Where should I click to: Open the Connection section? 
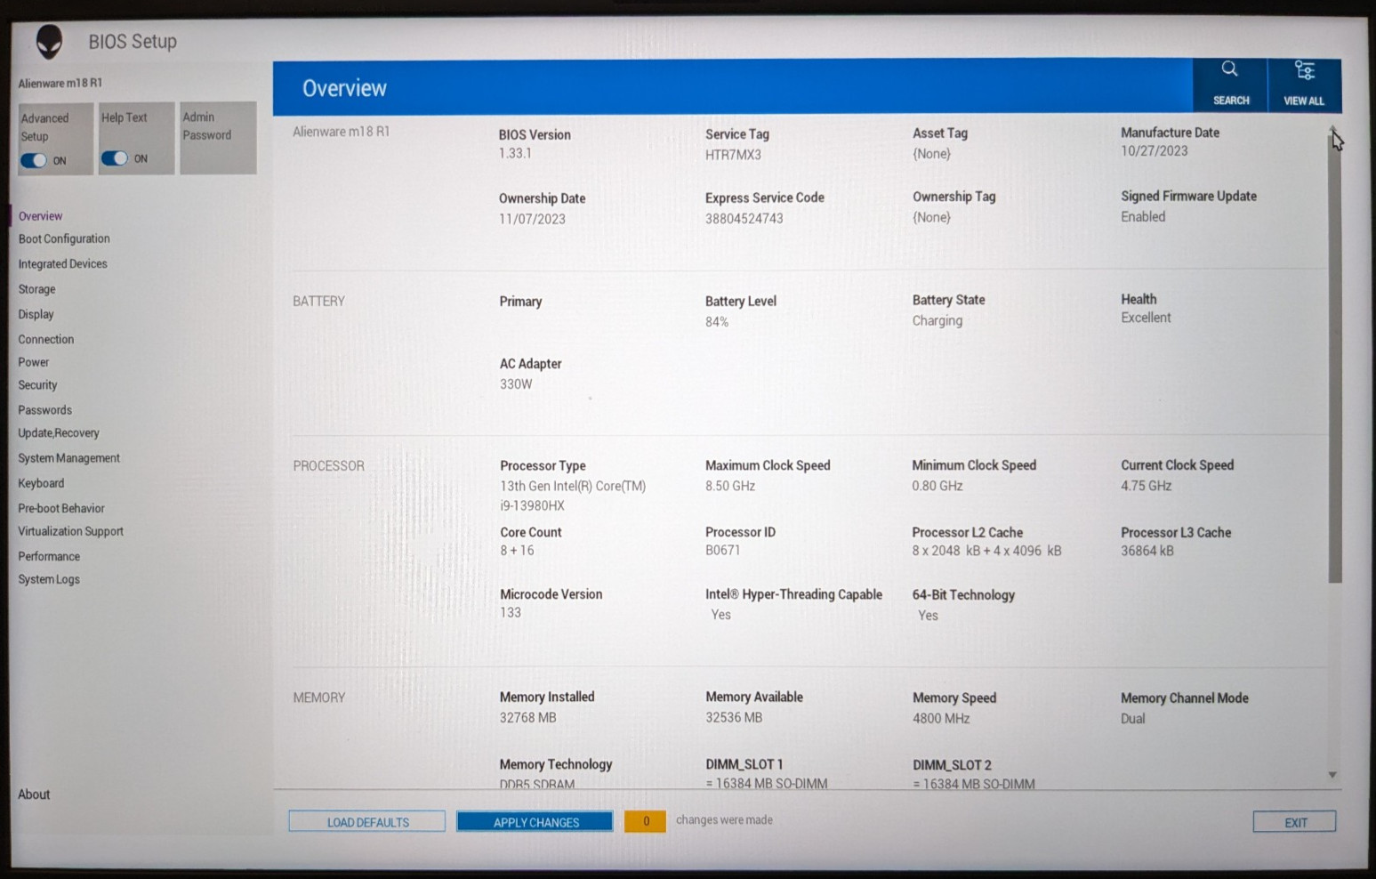[45, 339]
